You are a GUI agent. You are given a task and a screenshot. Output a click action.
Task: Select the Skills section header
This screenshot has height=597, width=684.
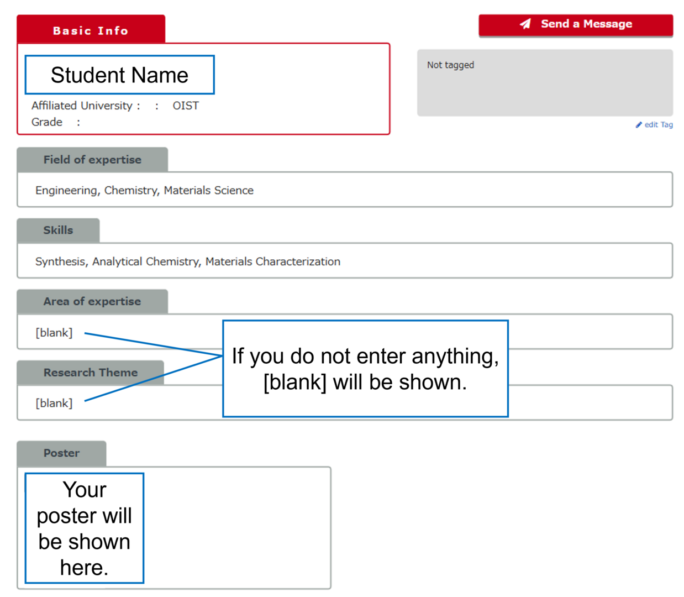58,231
